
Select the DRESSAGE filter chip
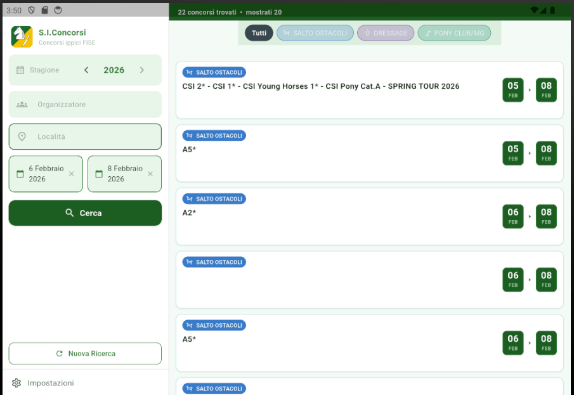[x=386, y=33]
